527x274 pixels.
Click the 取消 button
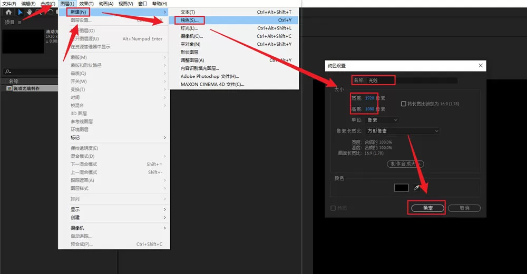point(464,208)
